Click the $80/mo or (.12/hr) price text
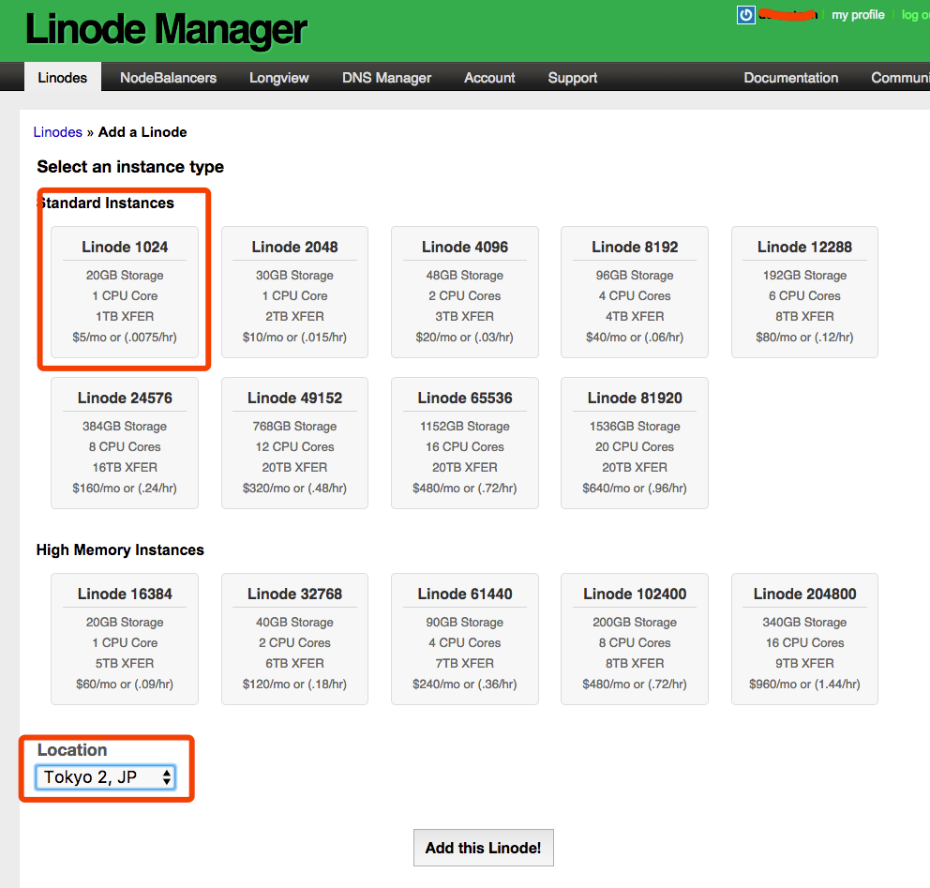Image resolution: width=930 pixels, height=888 pixels. [x=805, y=337]
